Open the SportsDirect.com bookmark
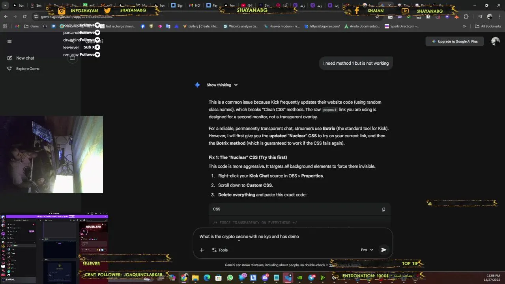The image size is (505, 284). click(x=402, y=26)
